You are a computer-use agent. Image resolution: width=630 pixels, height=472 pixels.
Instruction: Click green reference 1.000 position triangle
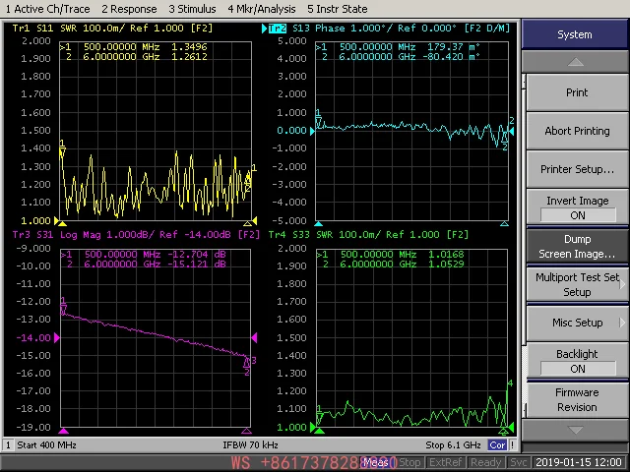pyautogui.click(x=313, y=427)
